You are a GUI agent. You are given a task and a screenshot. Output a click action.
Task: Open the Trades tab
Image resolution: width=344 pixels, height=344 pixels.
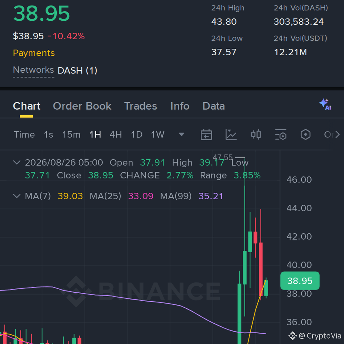click(x=141, y=106)
